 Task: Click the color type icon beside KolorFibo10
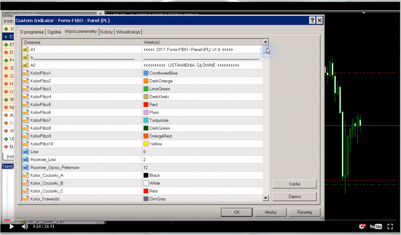26,144
